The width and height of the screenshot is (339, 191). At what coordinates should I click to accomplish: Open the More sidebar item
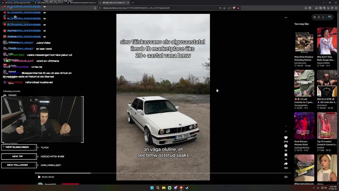tap(11, 83)
